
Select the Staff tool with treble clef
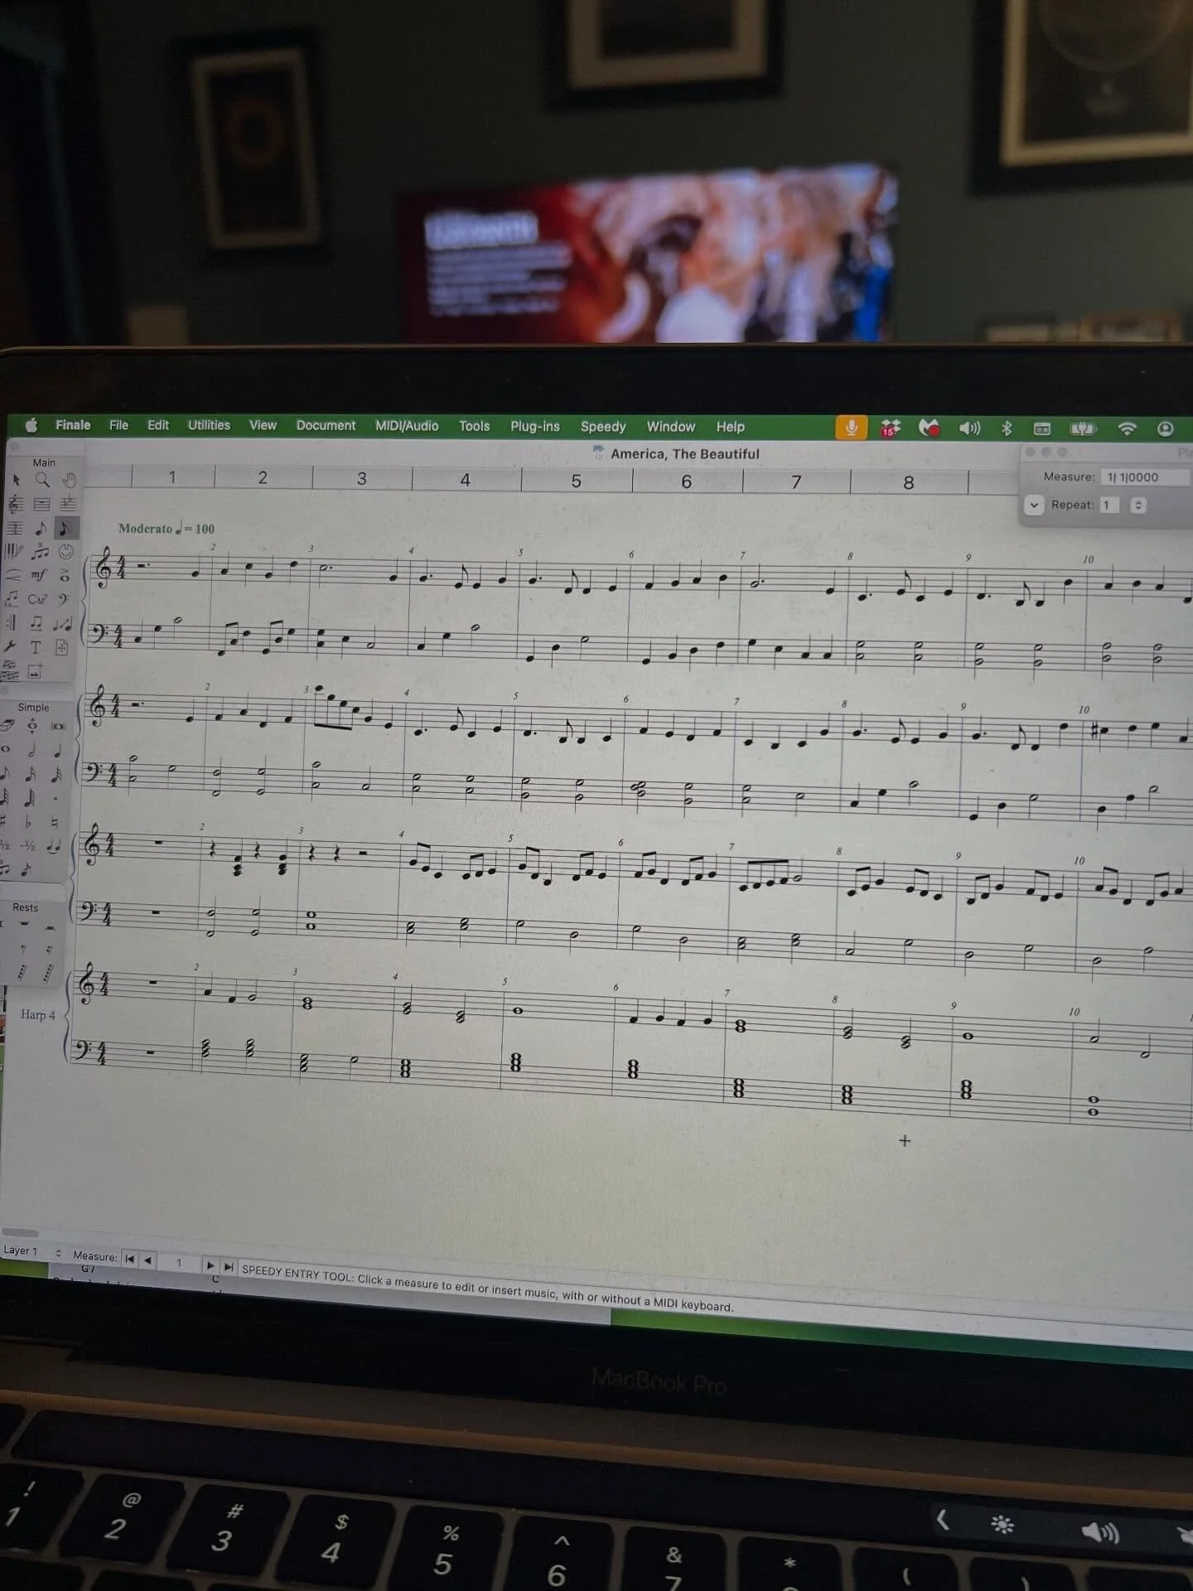click(x=16, y=504)
